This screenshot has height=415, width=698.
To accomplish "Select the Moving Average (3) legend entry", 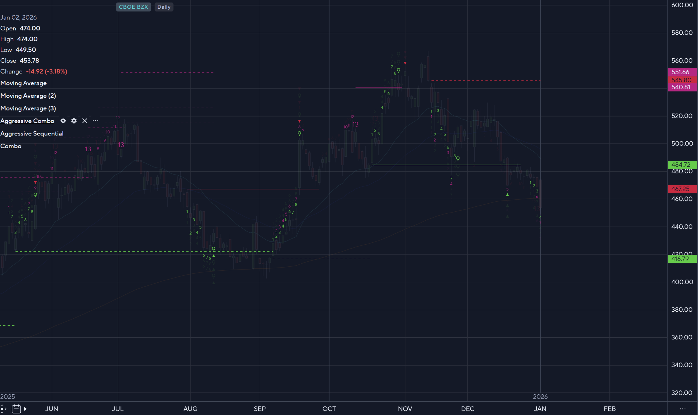I will click(x=28, y=108).
